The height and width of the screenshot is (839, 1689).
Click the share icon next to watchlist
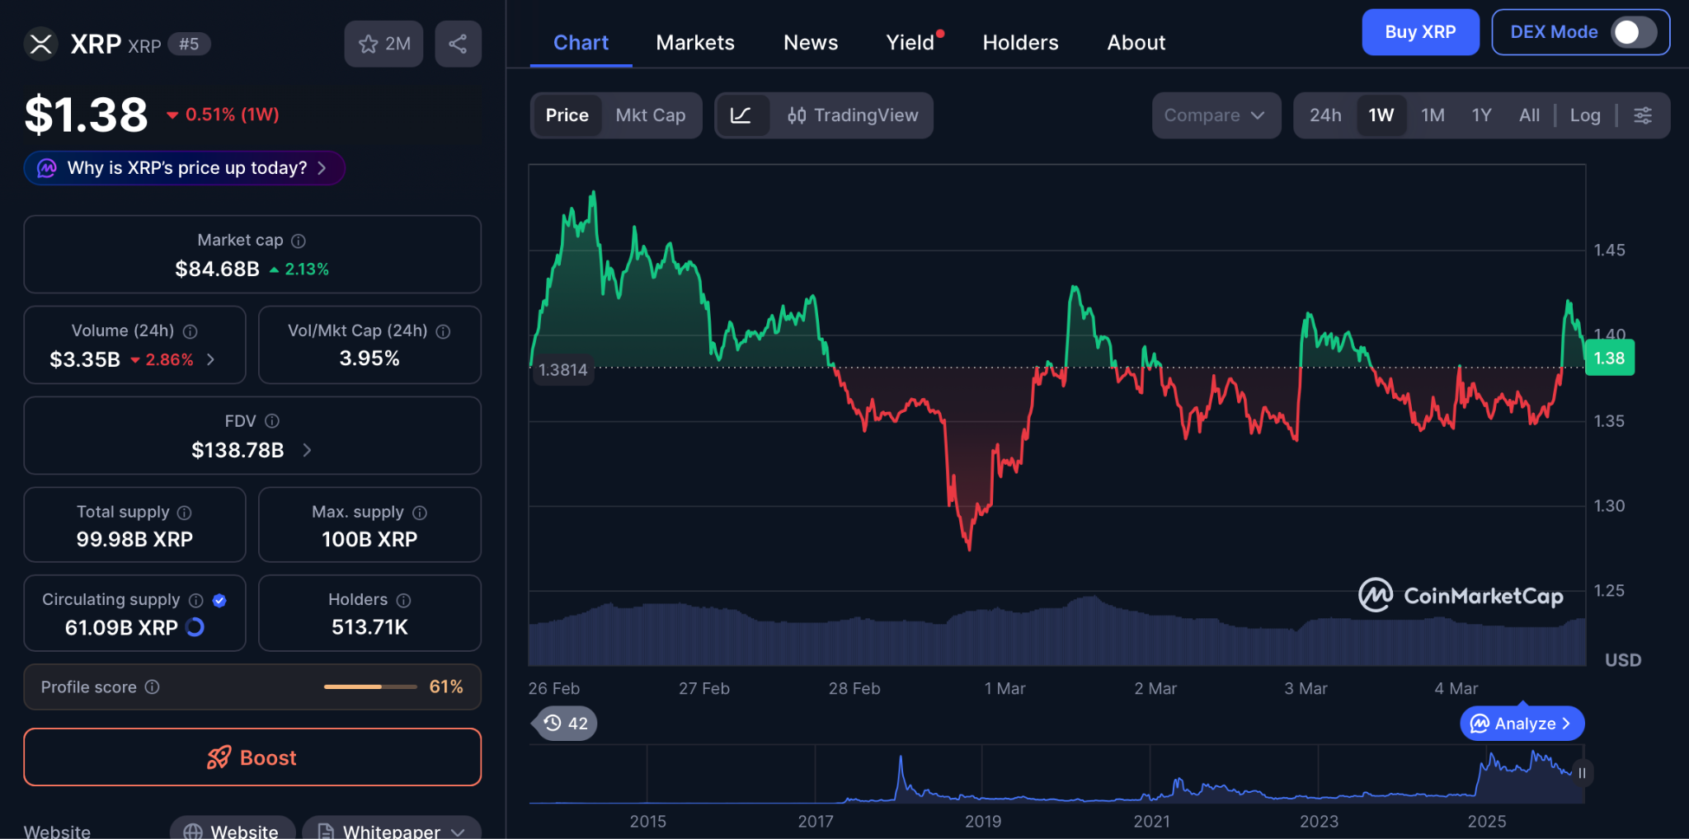click(x=458, y=44)
